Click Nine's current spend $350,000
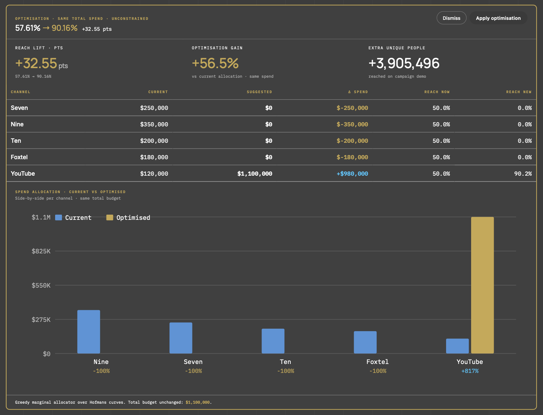Screen dimensions: 543x415 pos(154,124)
